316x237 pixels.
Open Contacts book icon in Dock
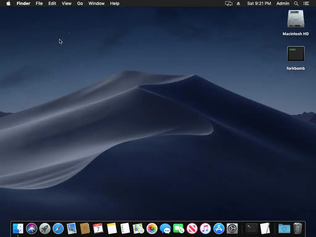coord(85,229)
